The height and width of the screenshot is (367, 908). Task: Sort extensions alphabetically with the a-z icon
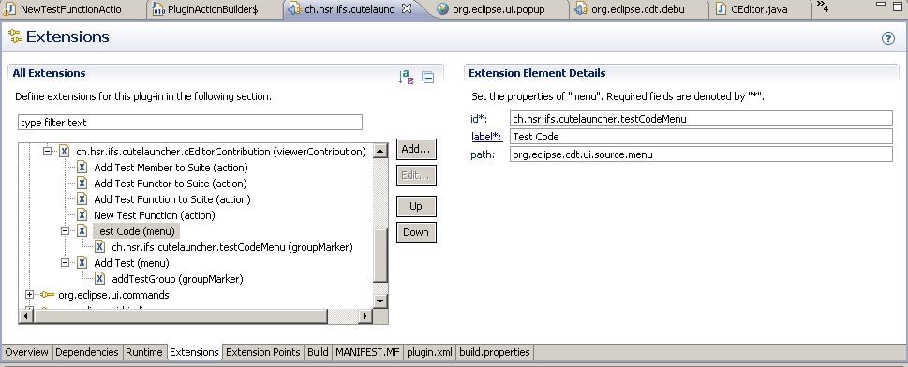click(x=406, y=77)
